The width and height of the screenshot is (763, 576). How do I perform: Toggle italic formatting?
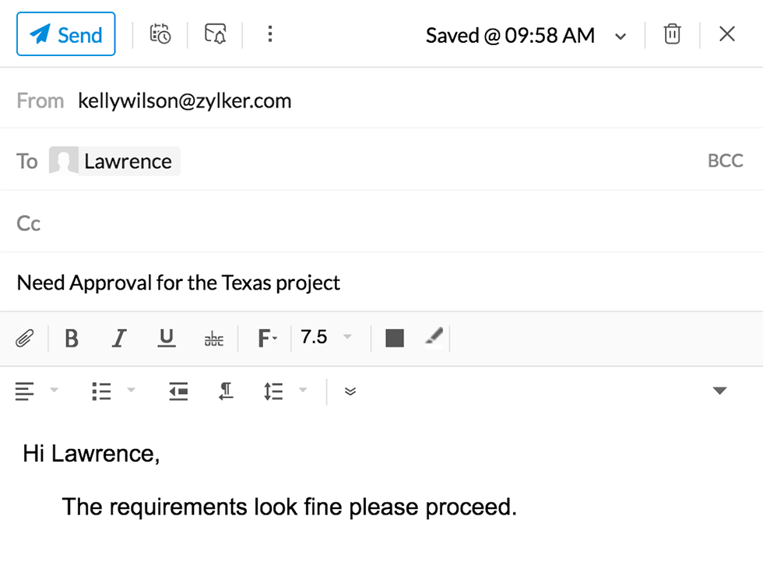[119, 338]
